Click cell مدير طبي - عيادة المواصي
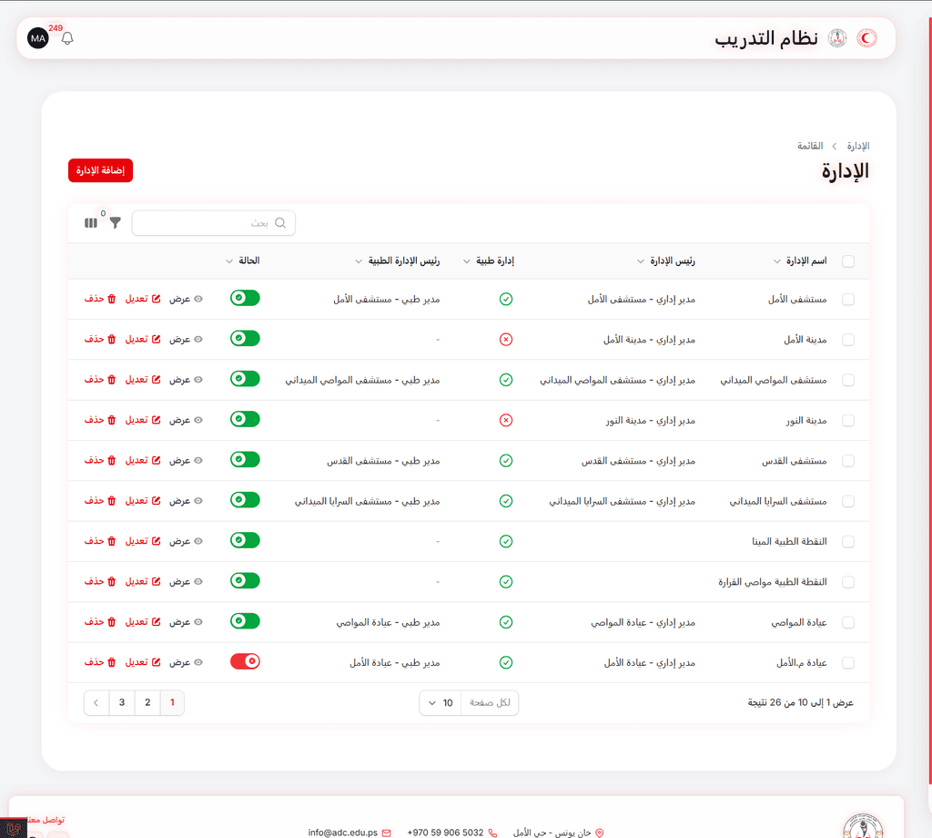This screenshot has width=932, height=838. (388, 623)
